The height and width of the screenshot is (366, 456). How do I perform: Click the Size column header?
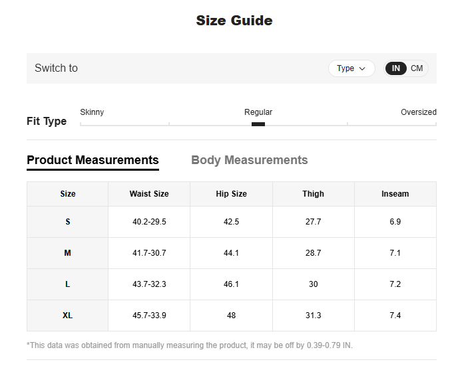click(x=68, y=194)
